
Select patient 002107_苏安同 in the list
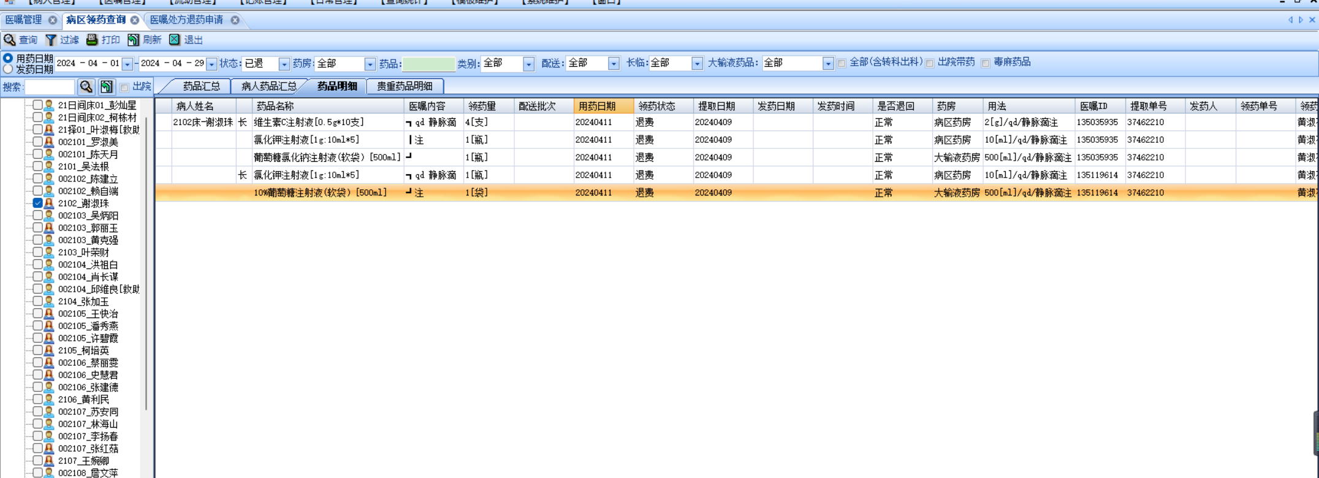pyautogui.click(x=88, y=412)
